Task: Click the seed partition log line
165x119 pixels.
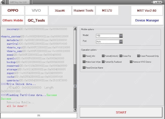Action: pos(34,55)
